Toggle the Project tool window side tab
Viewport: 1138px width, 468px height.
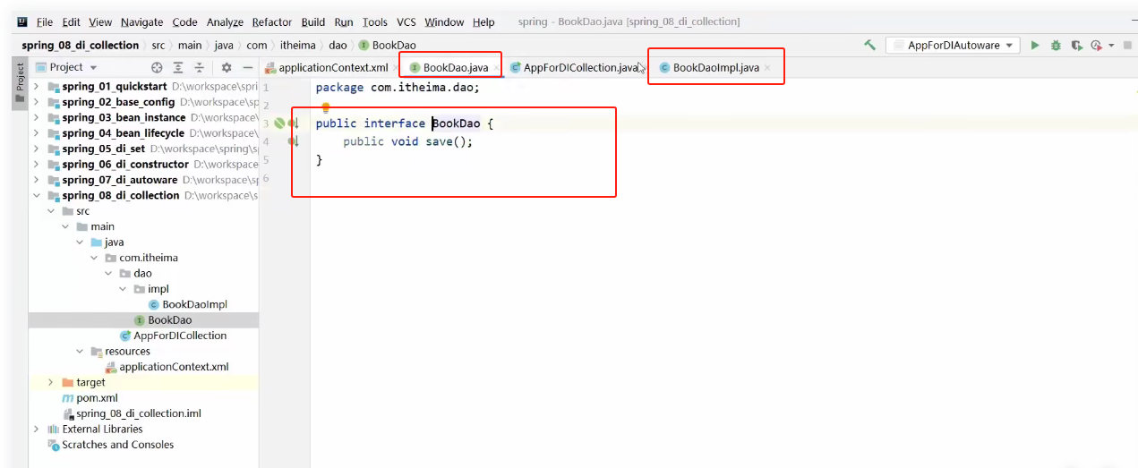click(x=19, y=82)
